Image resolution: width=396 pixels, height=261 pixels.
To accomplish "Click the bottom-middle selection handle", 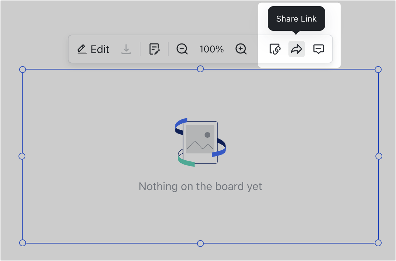I will click(200, 243).
